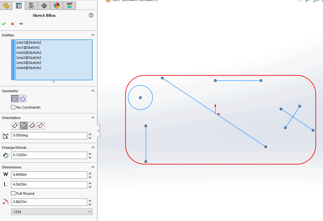Switch to the ConfigurationManager tab

point(31,5)
